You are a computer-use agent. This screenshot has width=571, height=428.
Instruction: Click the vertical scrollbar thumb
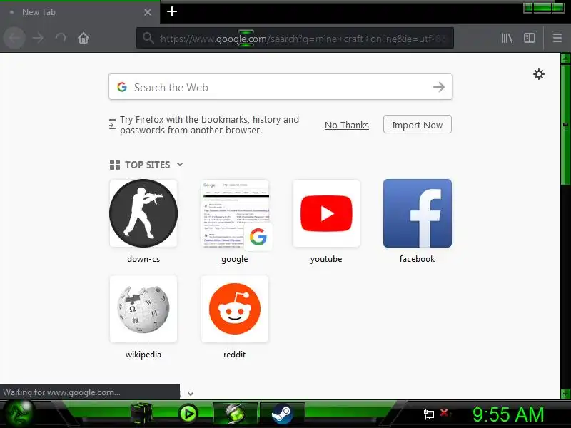565,124
